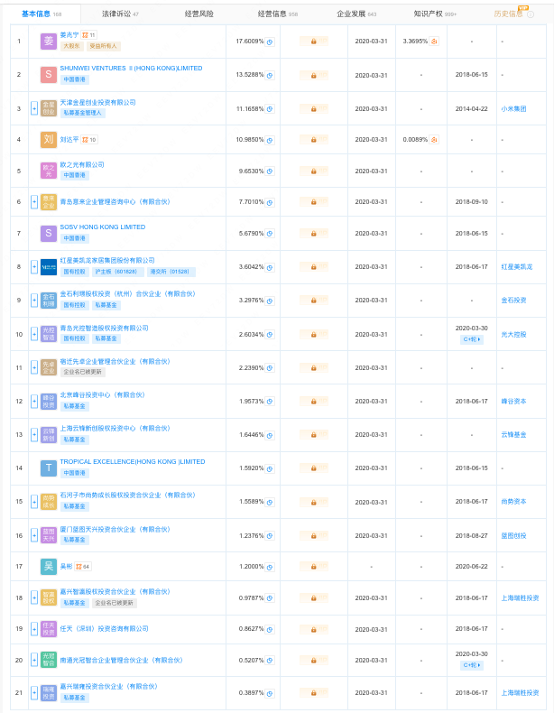Open equity chain icon beside 17.6009%
This screenshot has height=713, width=554.
pyautogui.click(x=270, y=42)
